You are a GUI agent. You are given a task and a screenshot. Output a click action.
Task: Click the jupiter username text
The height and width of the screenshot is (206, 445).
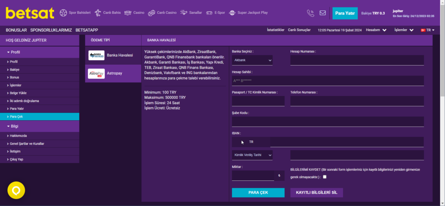click(x=398, y=11)
